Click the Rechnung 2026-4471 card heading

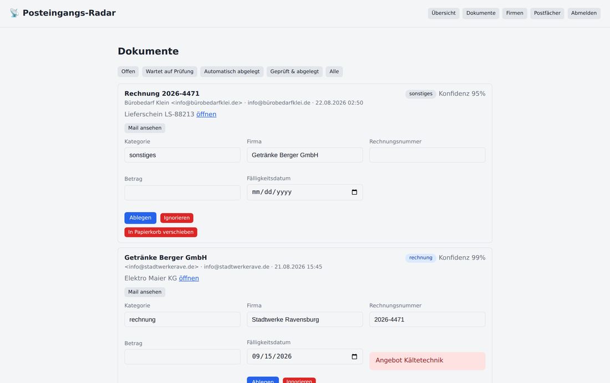pyautogui.click(x=162, y=94)
